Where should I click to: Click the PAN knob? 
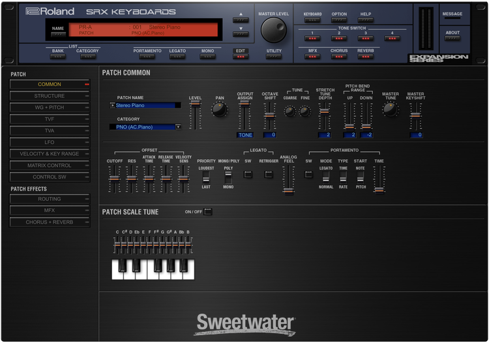tap(220, 110)
